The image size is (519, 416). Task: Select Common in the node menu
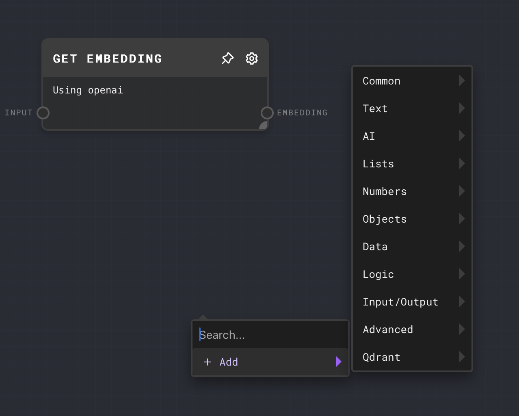coord(381,81)
